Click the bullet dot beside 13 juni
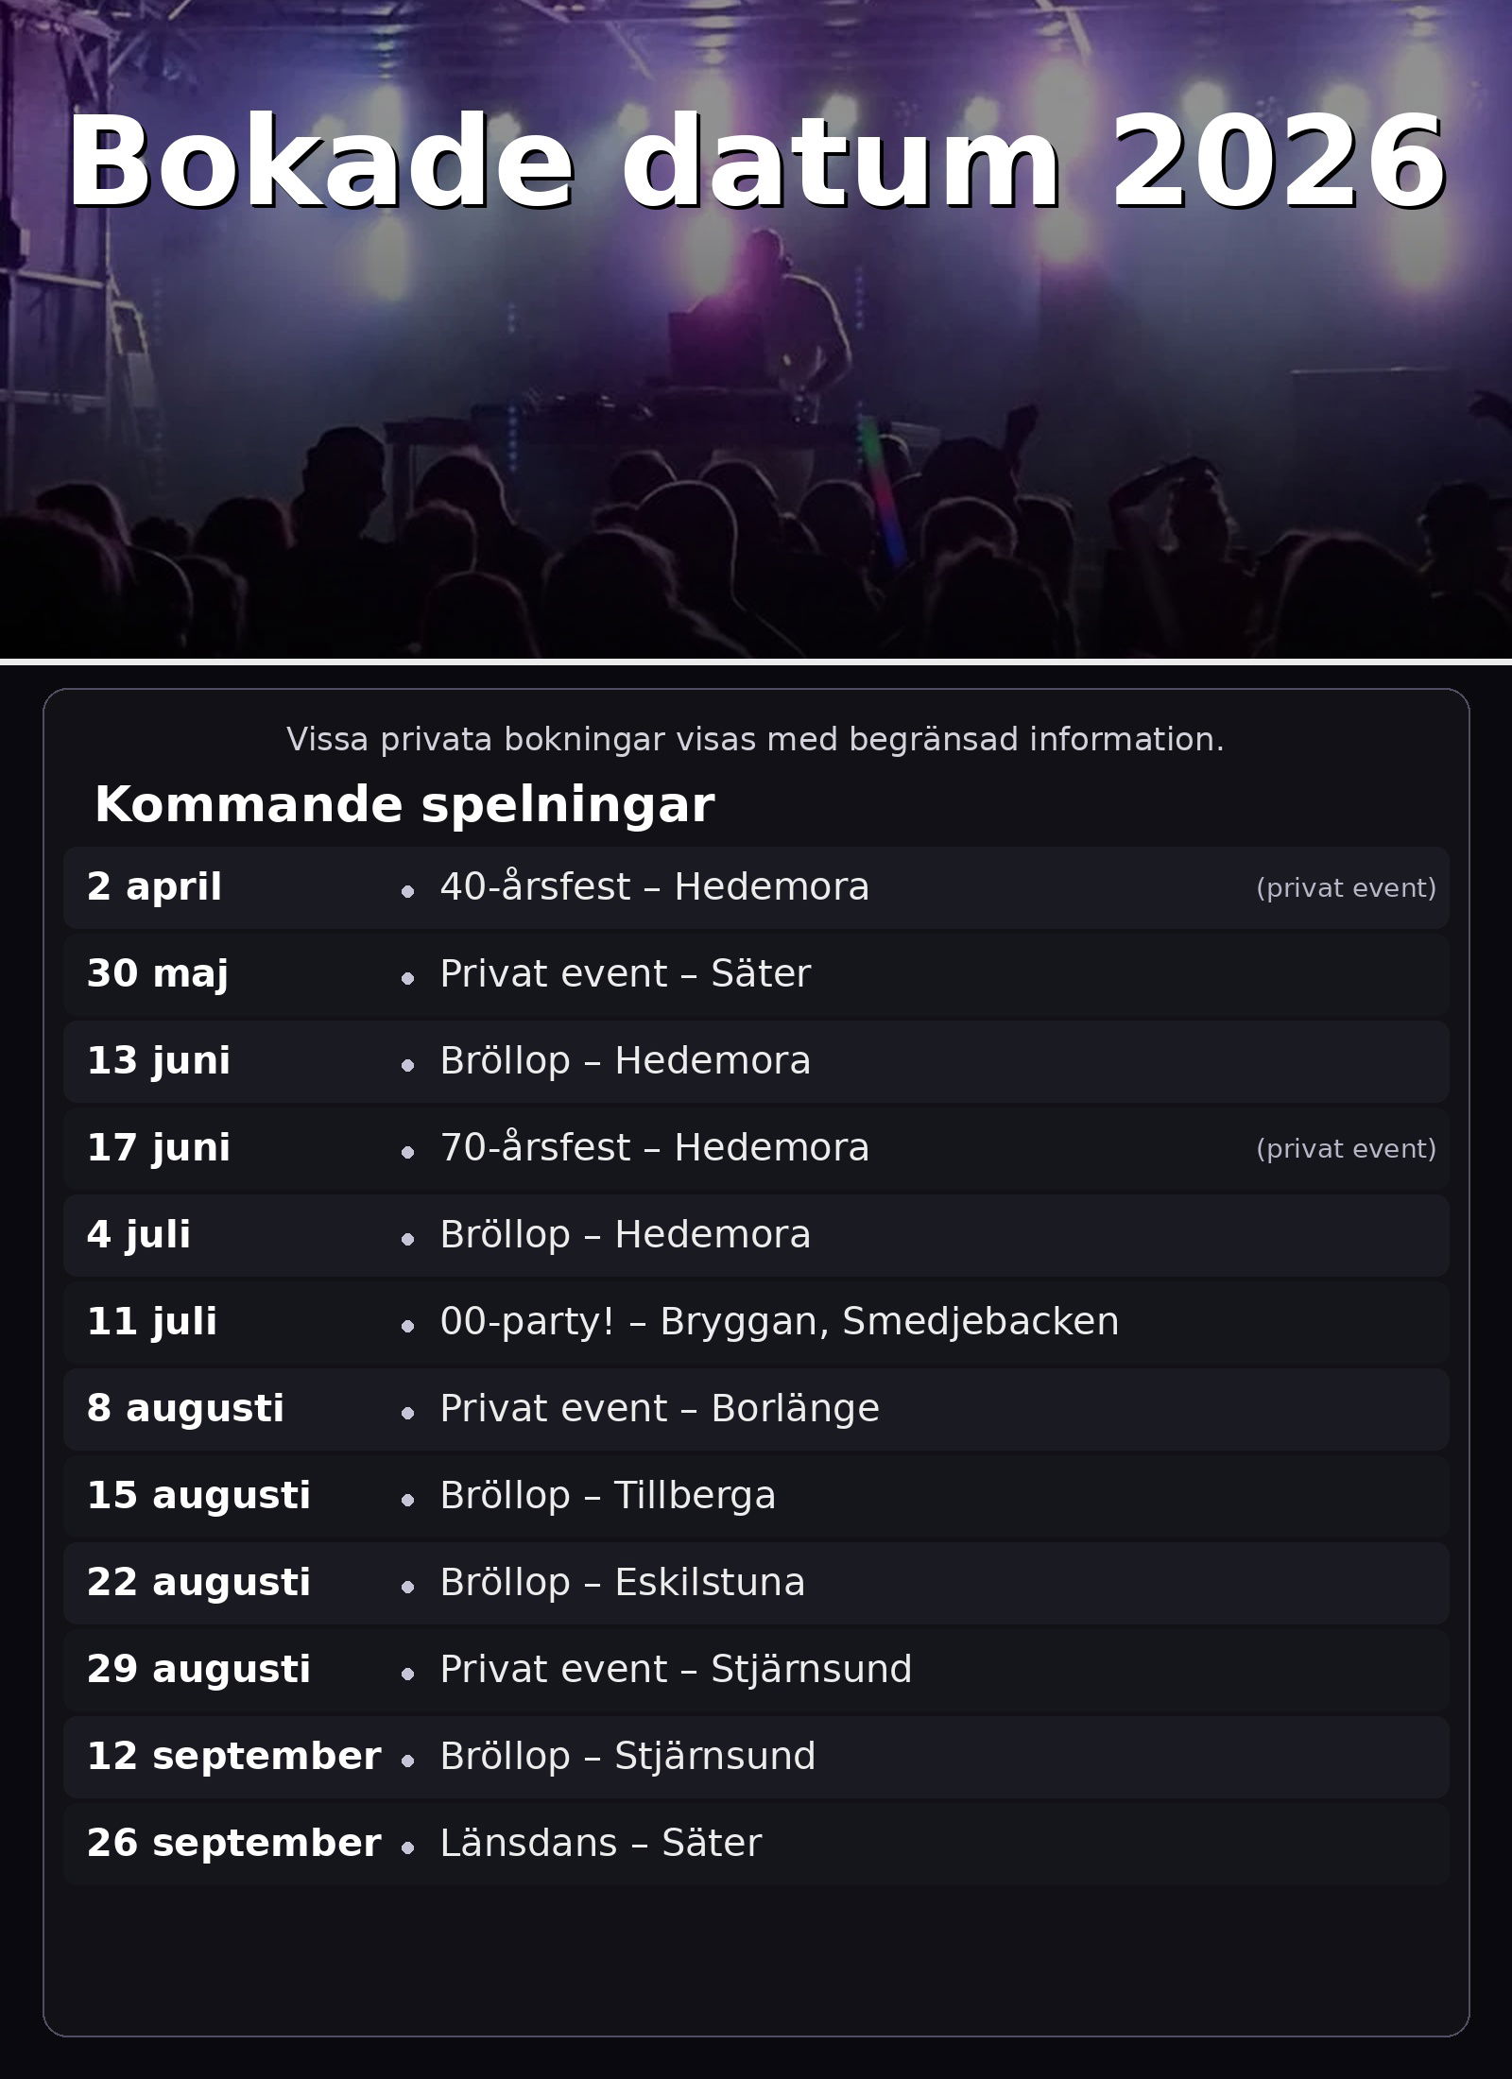Screen dimensions: 1512x2079 click(407, 1065)
